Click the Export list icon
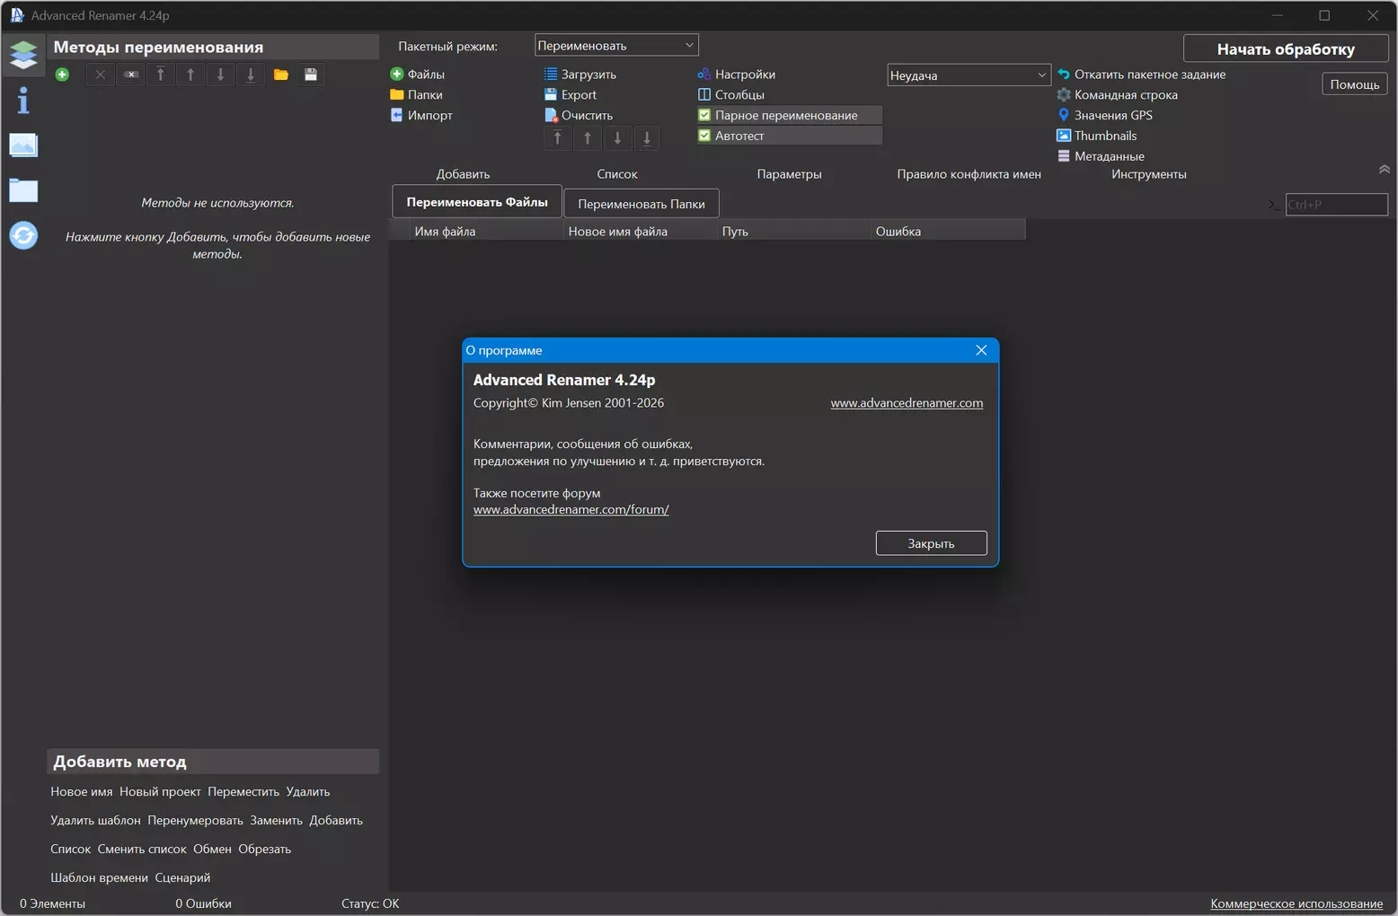This screenshot has width=1398, height=916. [551, 94]
